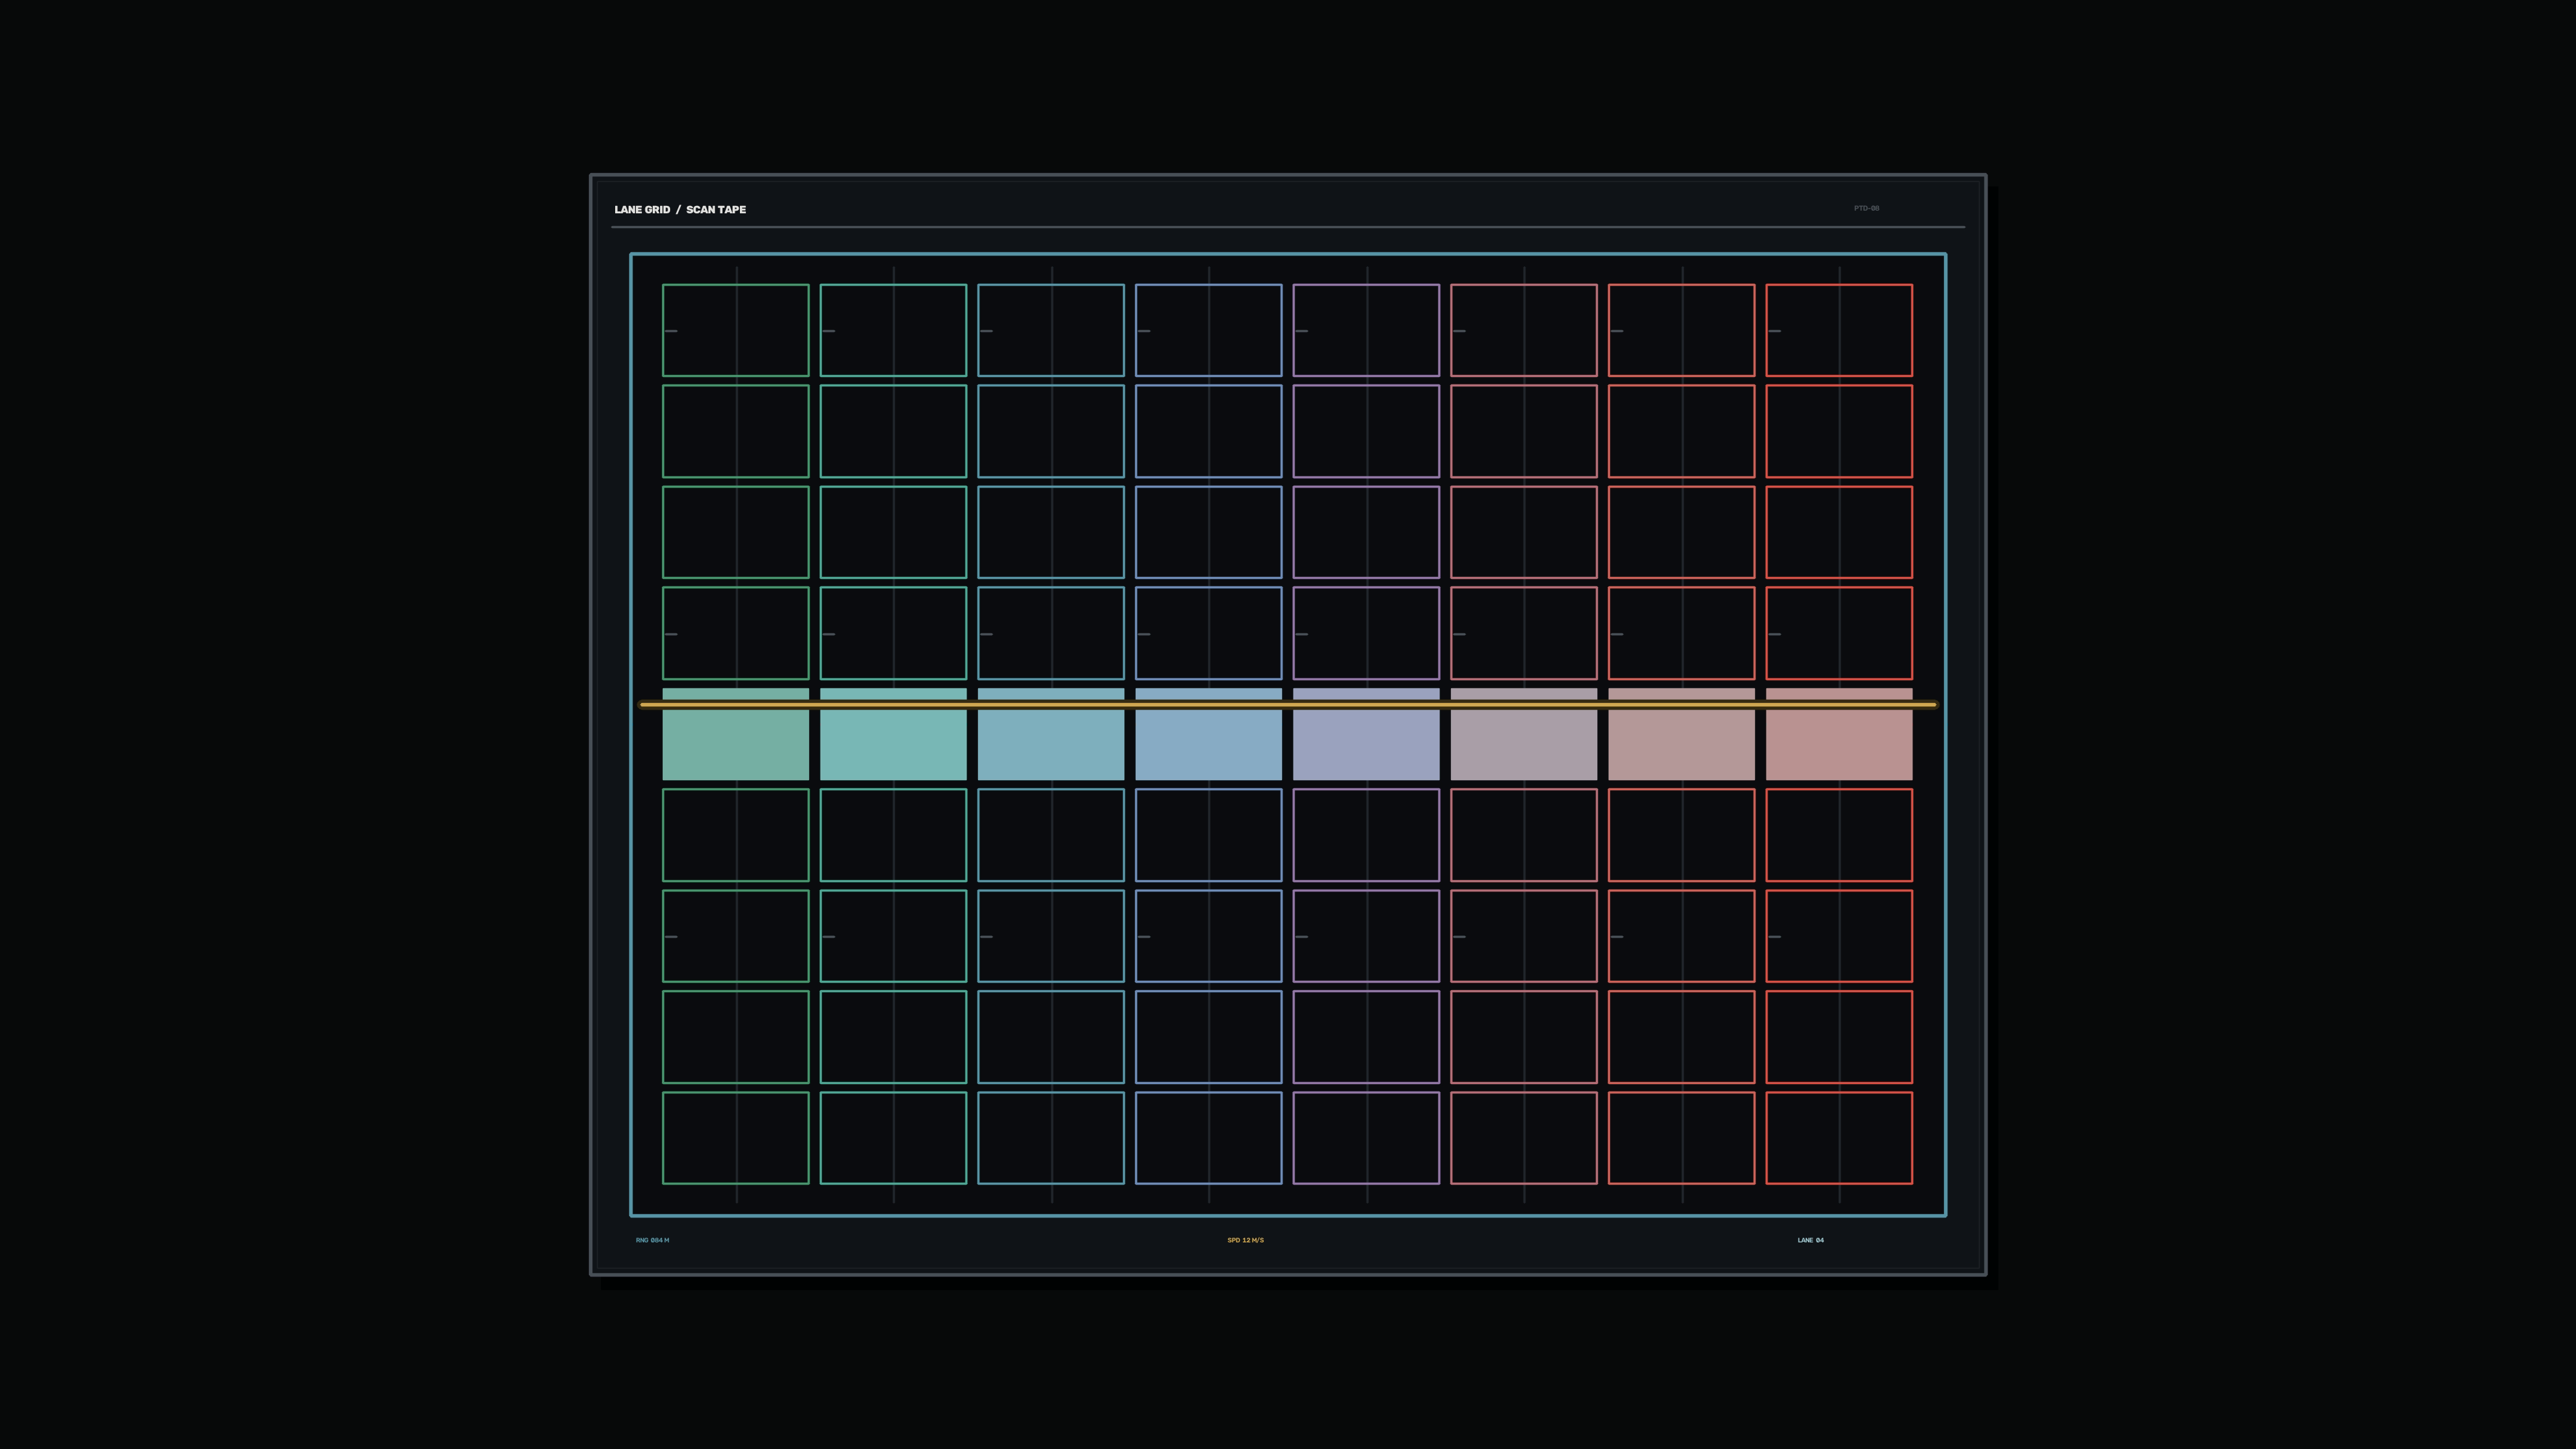Click the LANE GRID title text
Image resolution: width=2576 pixels, height=1449 pixels.
(642, 210)
